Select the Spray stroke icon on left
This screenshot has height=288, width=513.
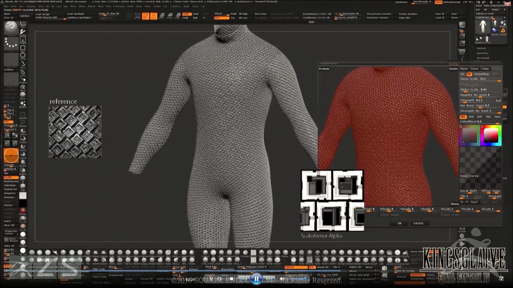coord(22,88)
